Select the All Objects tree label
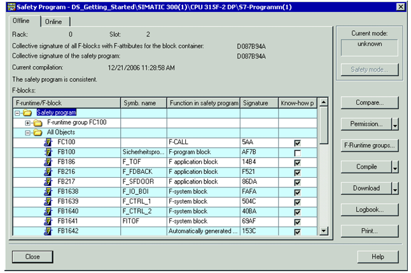Screen dimensions: 411x273 pyautogui.click(x=61, y=132)
